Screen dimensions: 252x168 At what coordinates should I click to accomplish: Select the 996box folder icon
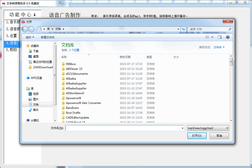(63, 64)
